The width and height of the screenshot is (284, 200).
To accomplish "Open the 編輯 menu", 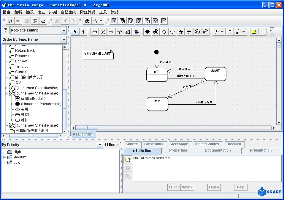I will pyautogui.click(x=18, y=12).
